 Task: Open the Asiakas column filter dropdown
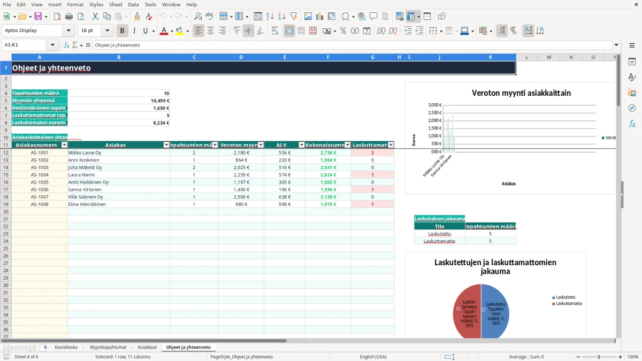(x=166, y=145)
